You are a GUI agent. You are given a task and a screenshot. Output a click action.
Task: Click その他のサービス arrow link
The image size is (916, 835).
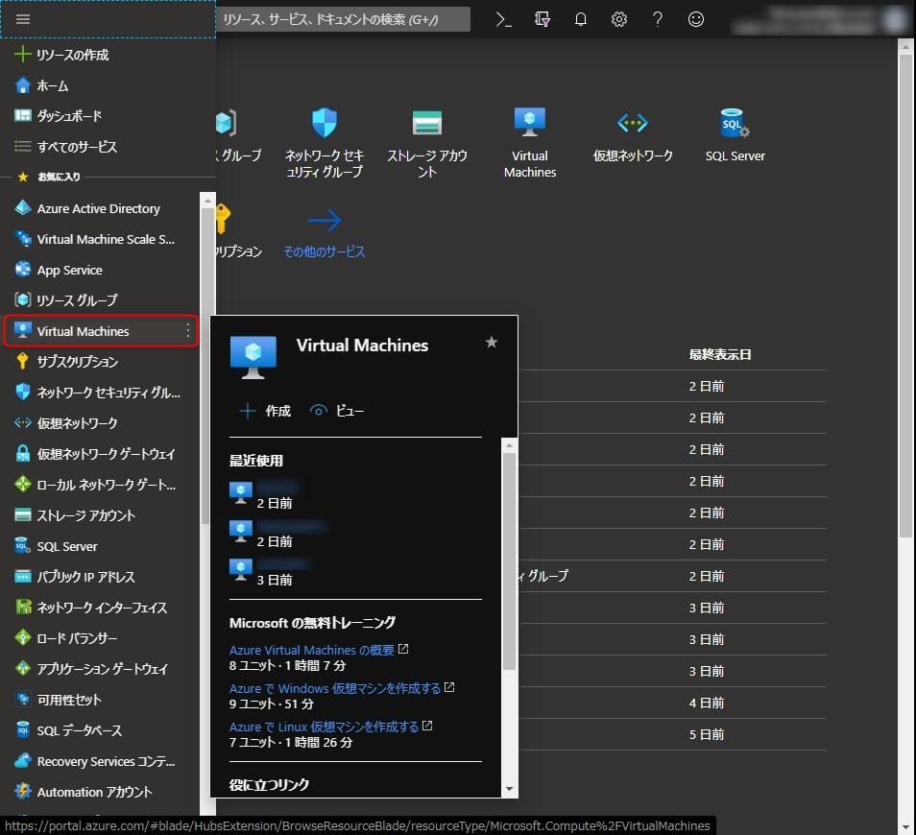click(x=325, y=233)
